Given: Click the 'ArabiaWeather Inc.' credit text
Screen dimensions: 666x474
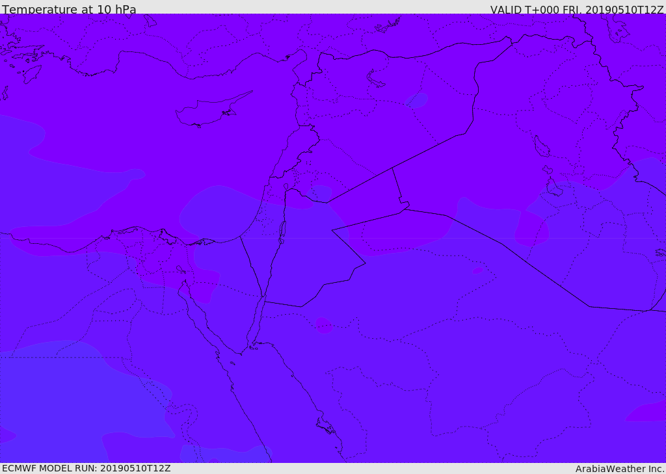Looking at the screenshot, I should pyautogui.click(x=620, y=469).
